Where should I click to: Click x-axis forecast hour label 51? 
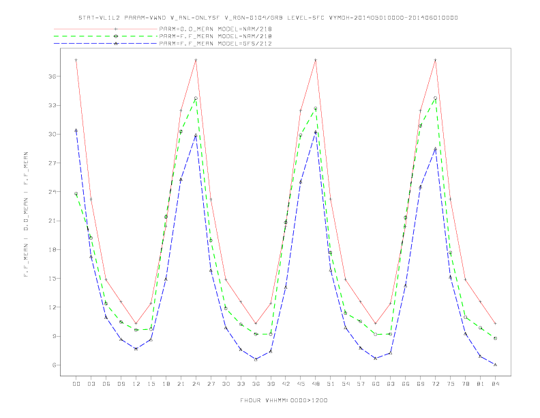click(331, 384)
